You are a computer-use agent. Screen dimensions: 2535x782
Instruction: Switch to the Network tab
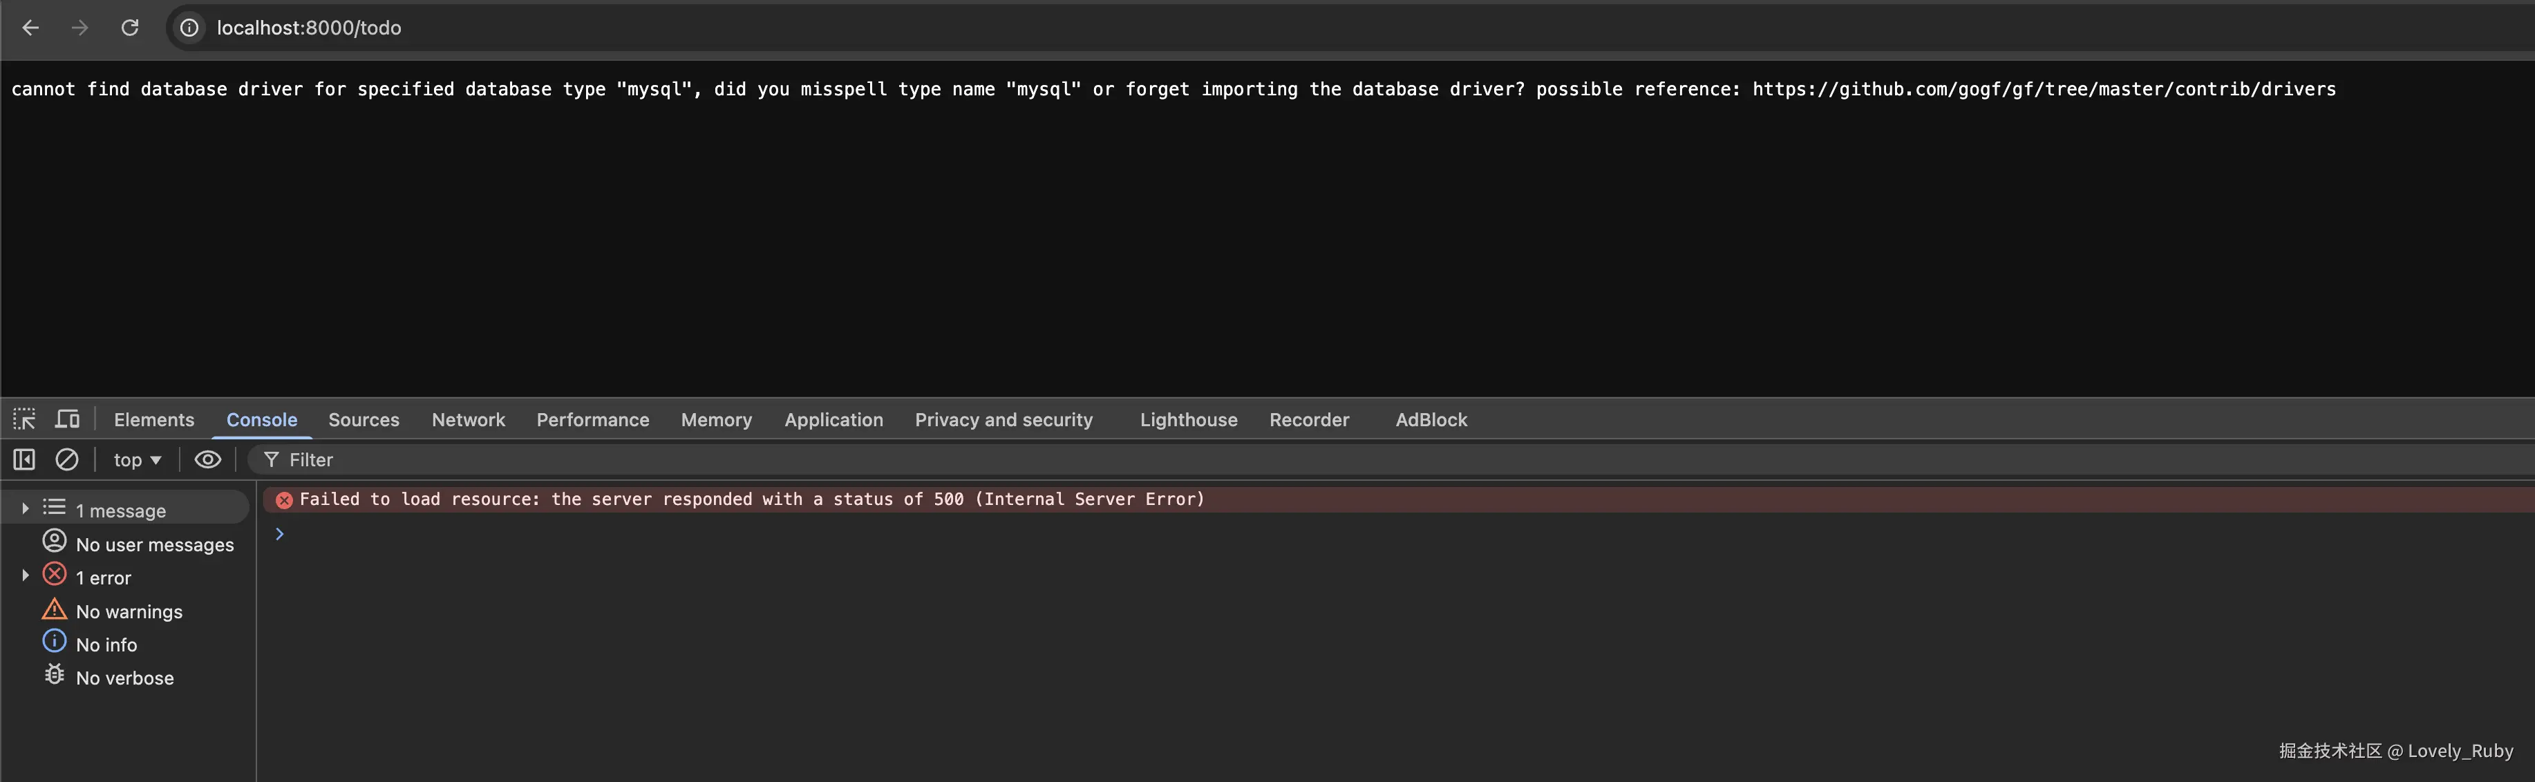(x=467, y=419)
